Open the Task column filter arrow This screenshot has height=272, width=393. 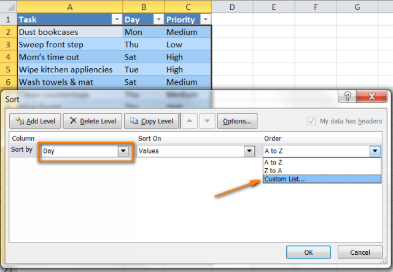(x=114, y=20)
